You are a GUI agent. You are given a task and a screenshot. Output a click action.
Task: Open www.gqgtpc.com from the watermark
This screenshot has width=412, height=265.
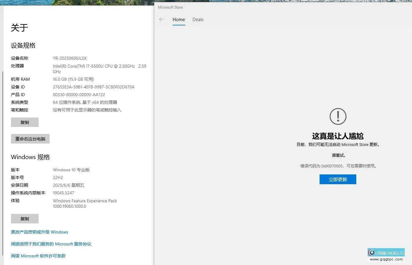(x=386, y=259)
